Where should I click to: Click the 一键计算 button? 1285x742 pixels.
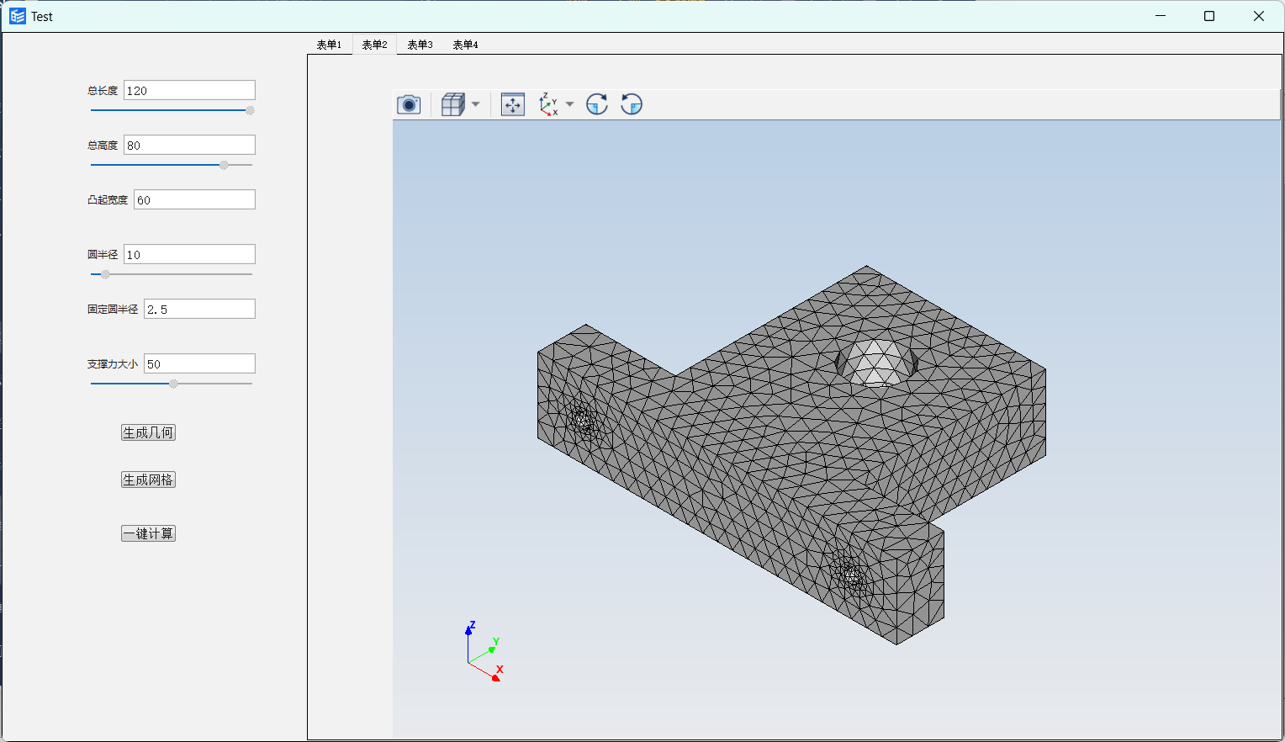(148, 533)
